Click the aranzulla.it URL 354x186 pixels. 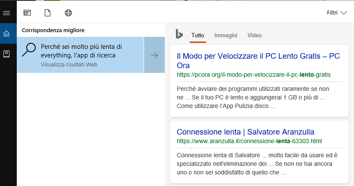[x=249, y=141]
